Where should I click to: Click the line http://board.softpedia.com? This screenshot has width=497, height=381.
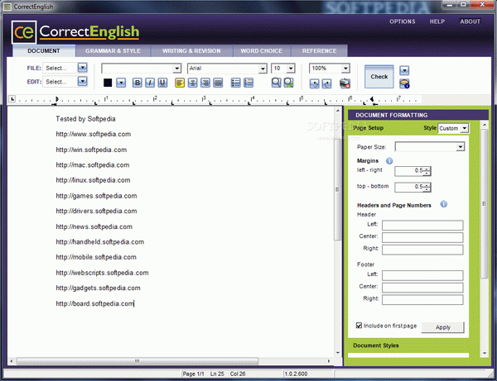pos(94,303)
